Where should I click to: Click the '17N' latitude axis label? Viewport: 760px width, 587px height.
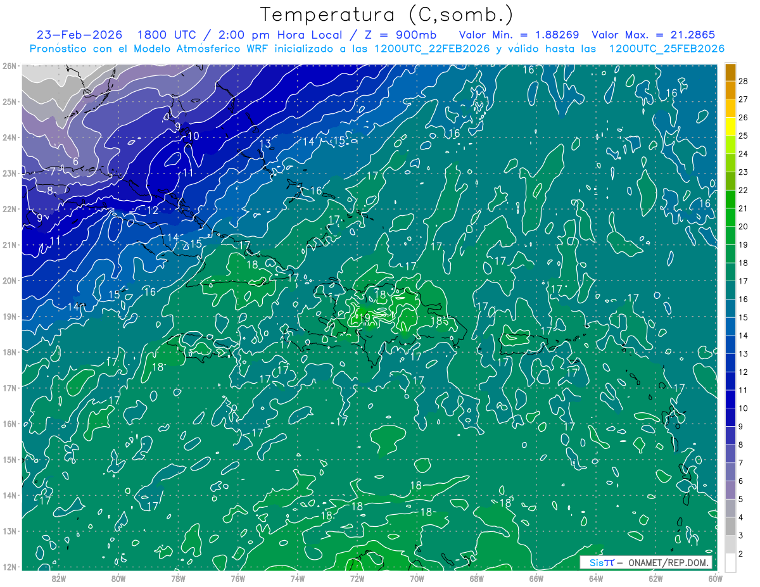point(9,388)
